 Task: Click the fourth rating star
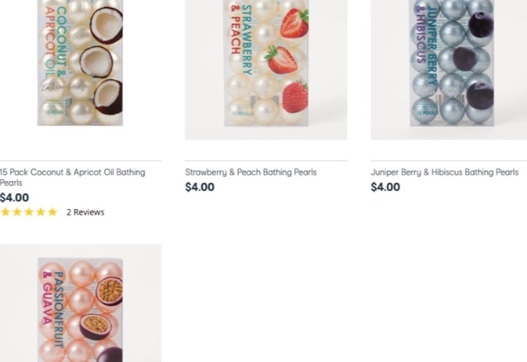coord(40,212)
